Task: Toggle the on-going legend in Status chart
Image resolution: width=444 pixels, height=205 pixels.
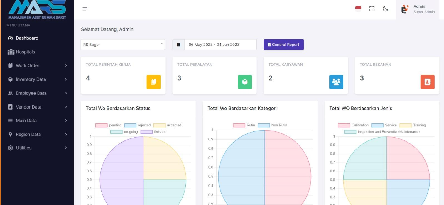Action: click(124, 132)
